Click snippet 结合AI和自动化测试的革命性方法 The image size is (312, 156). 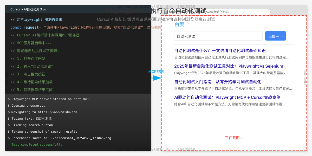click(230, 104)
